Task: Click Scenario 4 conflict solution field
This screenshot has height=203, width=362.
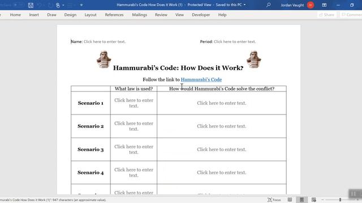Action: coord(222,173)
